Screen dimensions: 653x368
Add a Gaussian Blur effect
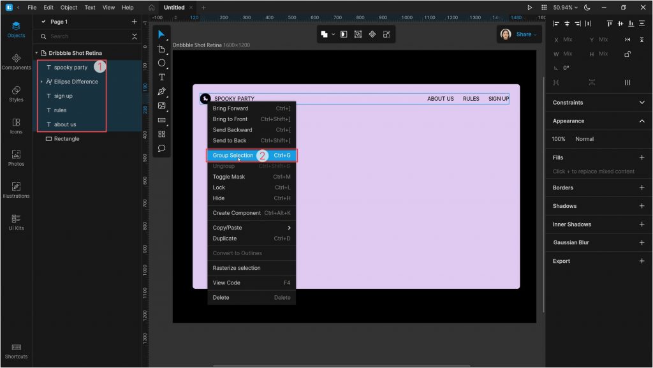coord(642,242)
